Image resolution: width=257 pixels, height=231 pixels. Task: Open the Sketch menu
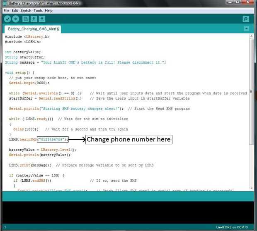pos(26,11)
